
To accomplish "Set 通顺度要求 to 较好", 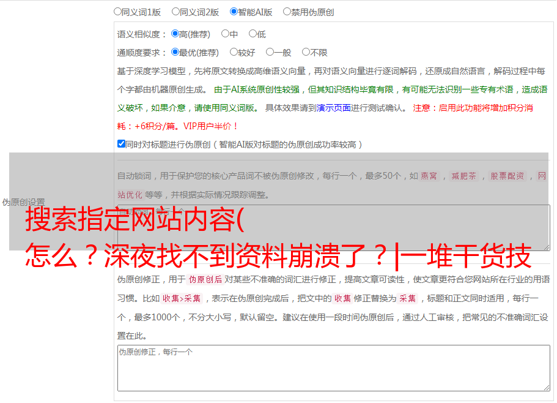I will 234,52.
